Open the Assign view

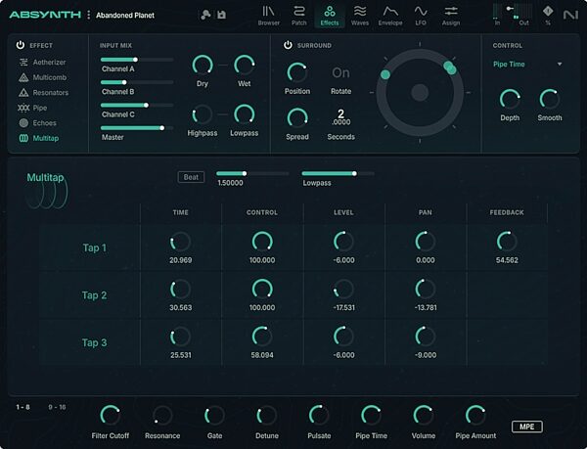(x=451, y=16)
